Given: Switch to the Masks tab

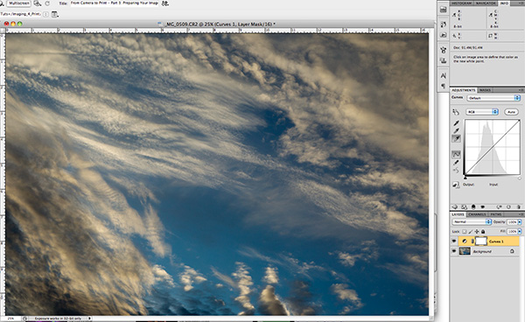Looking at the screenshot, I should click(x=485, y=90).
